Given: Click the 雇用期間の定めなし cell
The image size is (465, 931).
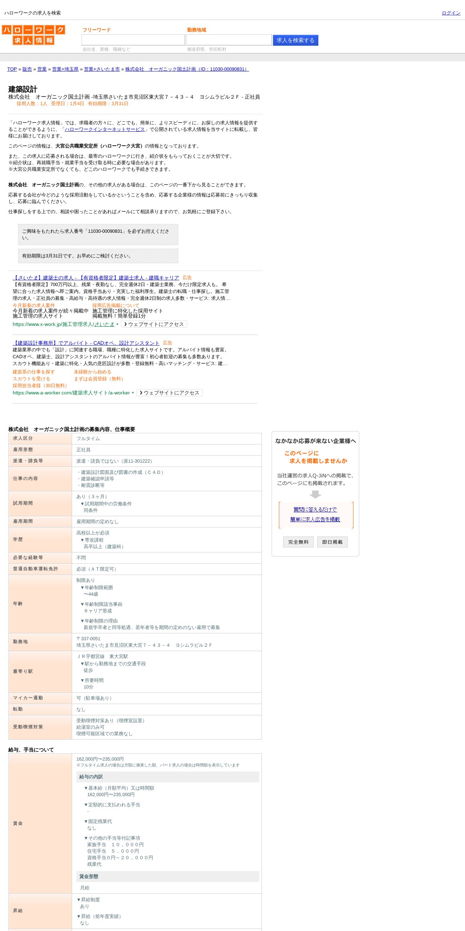Looking at the screenshot, I should [167, 522].
